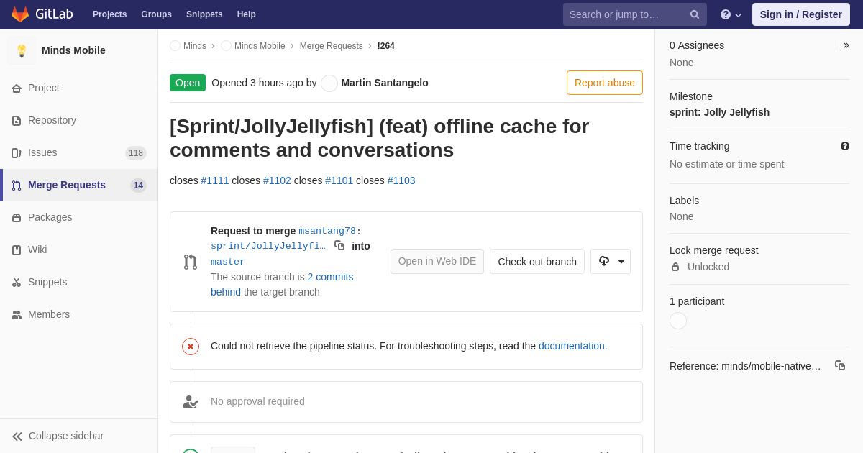The width and height of the screenshot is (863, 453).
Task: Click the Merge Requests count badge 14
Action: pos(138,186)
